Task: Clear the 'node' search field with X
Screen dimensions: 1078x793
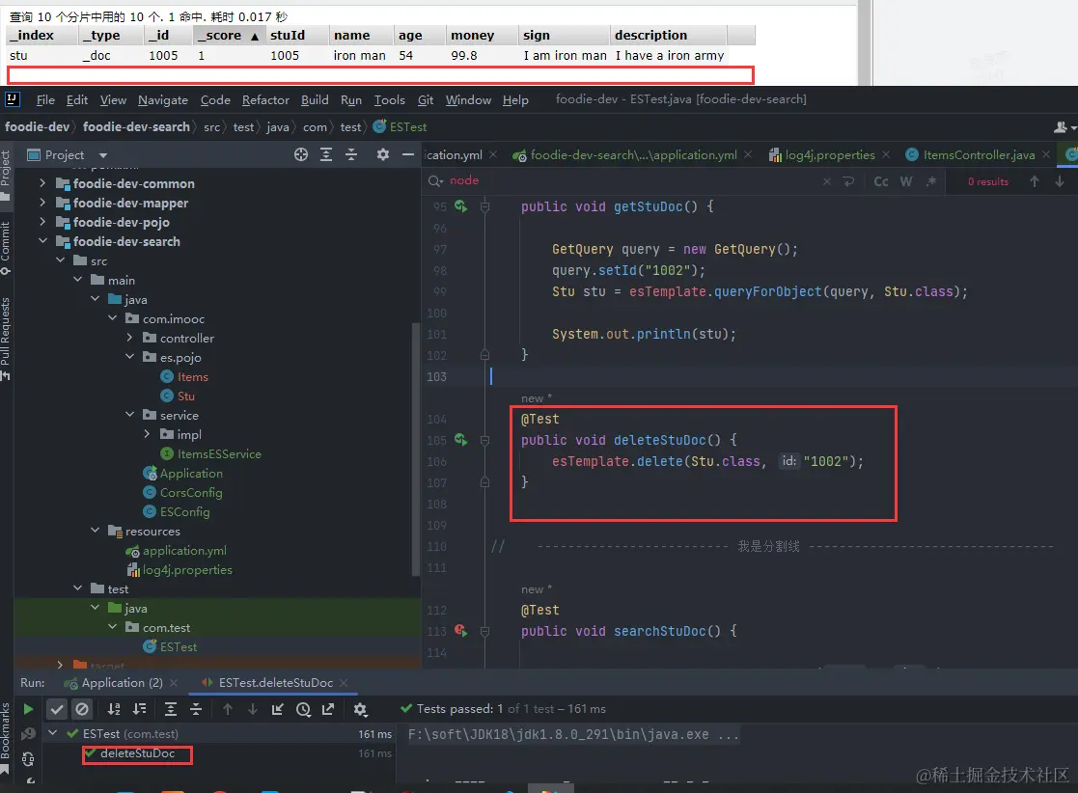Action: pos(827,181)
